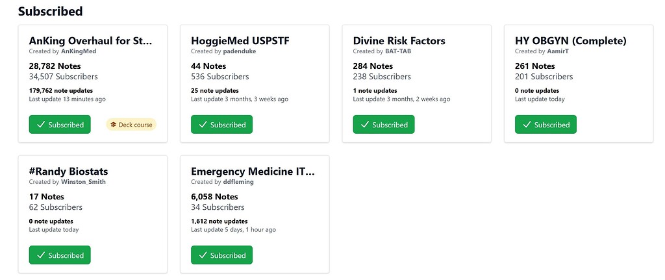Toggle Subscribed button on Emergency Medicine deck
This screenshot has width=665, height=280.
pyautogui.click(x=222, y=255)
